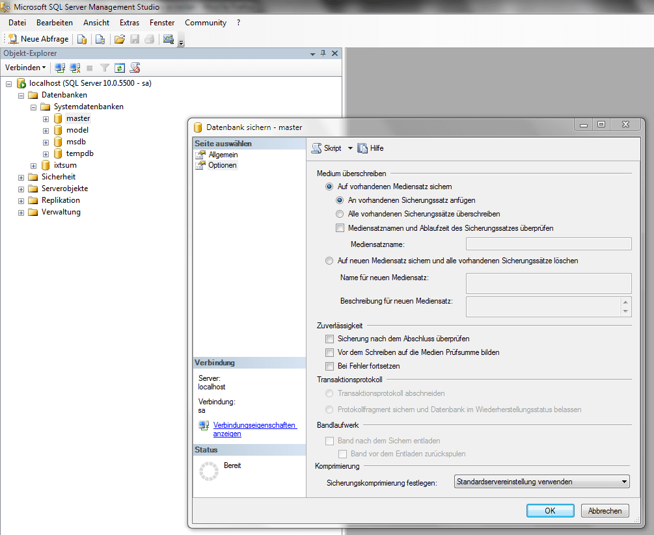Check Bei Fehler fortsetzen
The image size is (654, 535).
pos(330,366)
